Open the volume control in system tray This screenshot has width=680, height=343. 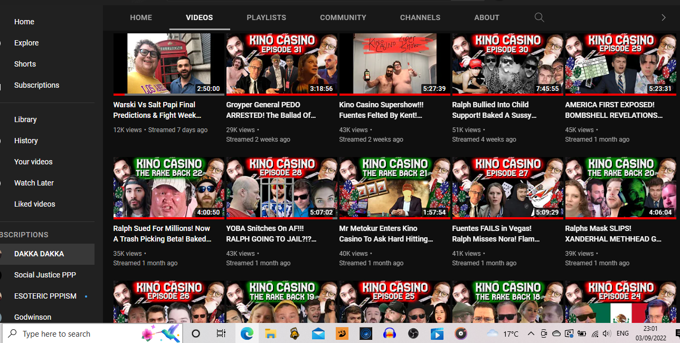pyautogui.click(x=607, y=333)
